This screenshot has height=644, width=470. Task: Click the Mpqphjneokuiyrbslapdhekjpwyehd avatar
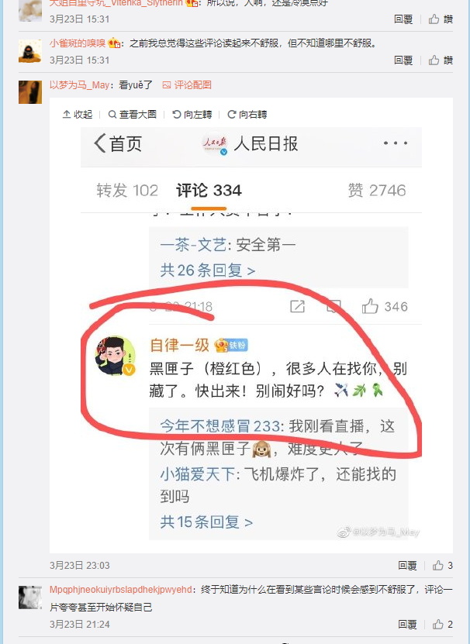[30, 598]
